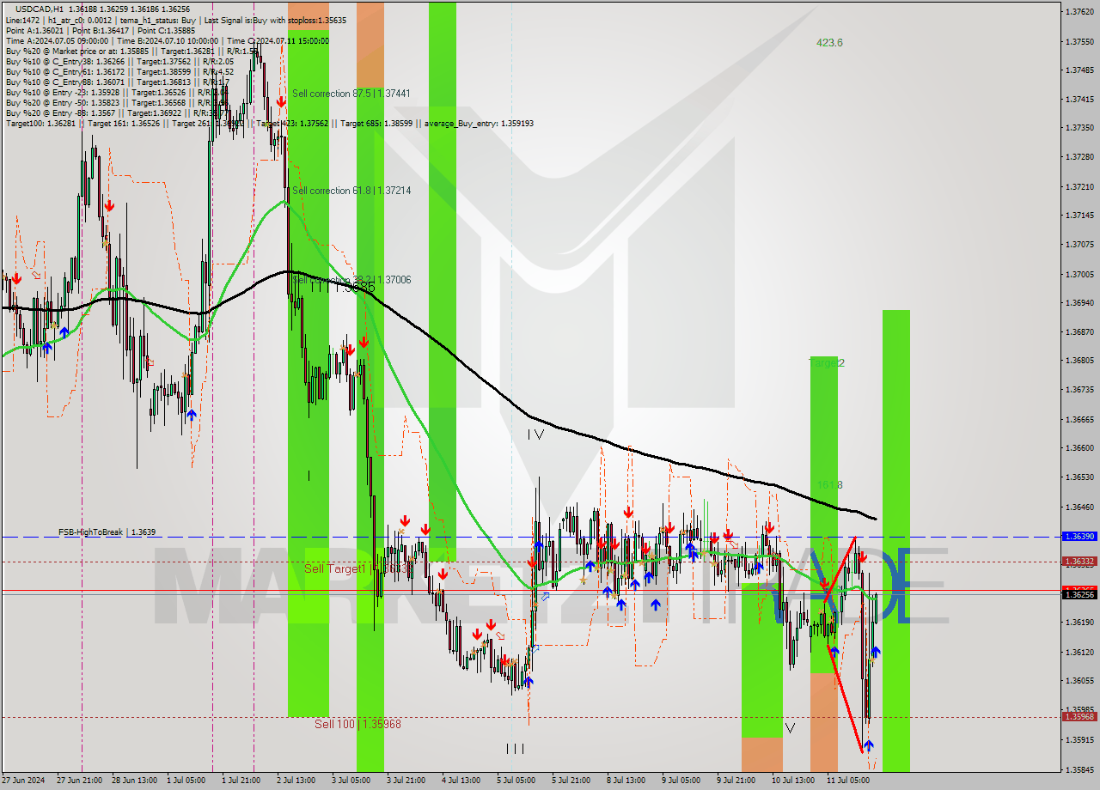Viewport: 1100px width, 790px height.
Task: Click the 'I I I' wave label
Action: [x=515, y=748]
